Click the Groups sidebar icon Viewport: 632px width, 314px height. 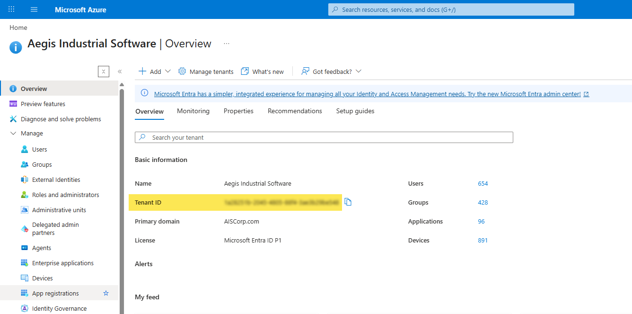pyautogui.click(x=25, y=164)
